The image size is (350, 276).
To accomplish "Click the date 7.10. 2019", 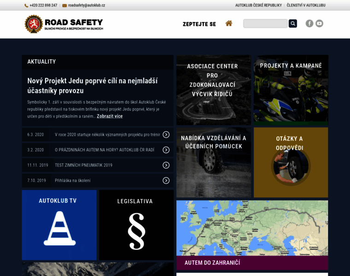I will tap(36, 181).
